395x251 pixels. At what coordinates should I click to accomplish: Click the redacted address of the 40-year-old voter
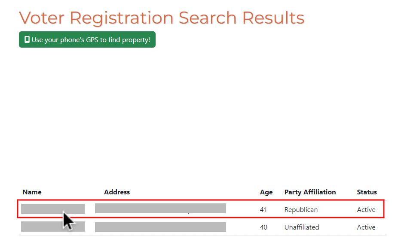pos(160,227)
